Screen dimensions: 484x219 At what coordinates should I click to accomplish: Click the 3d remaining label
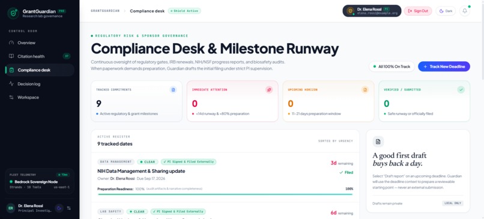pyautogui.click(x=342, y=163)
